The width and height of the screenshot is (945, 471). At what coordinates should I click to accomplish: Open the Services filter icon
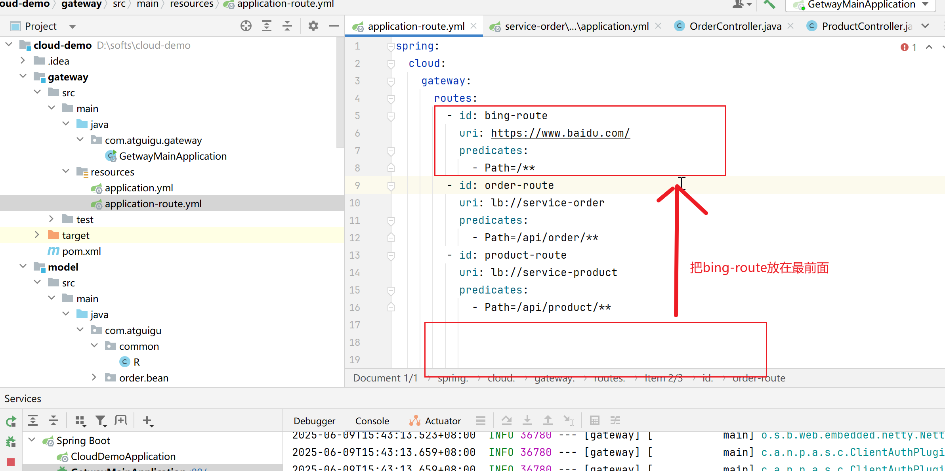pyautogui.click(x=101, y=421)
